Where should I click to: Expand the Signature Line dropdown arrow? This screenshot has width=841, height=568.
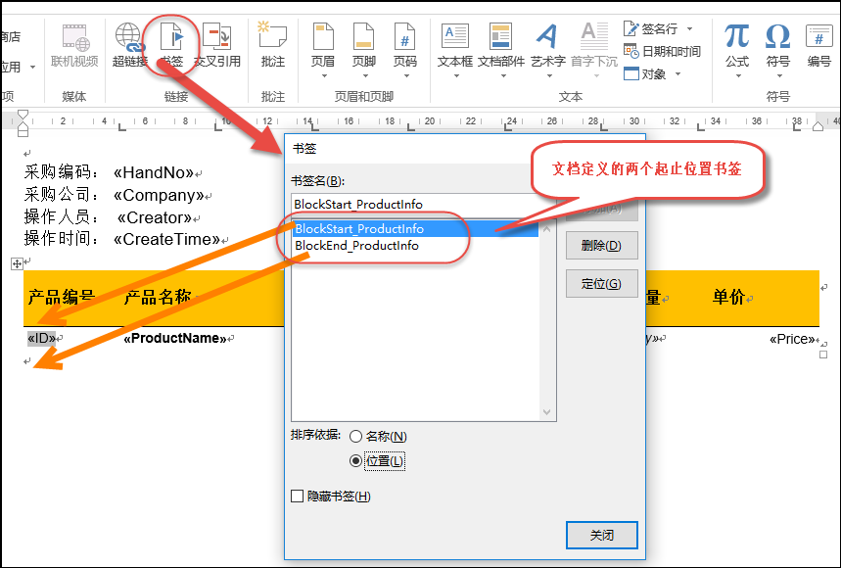690,28
